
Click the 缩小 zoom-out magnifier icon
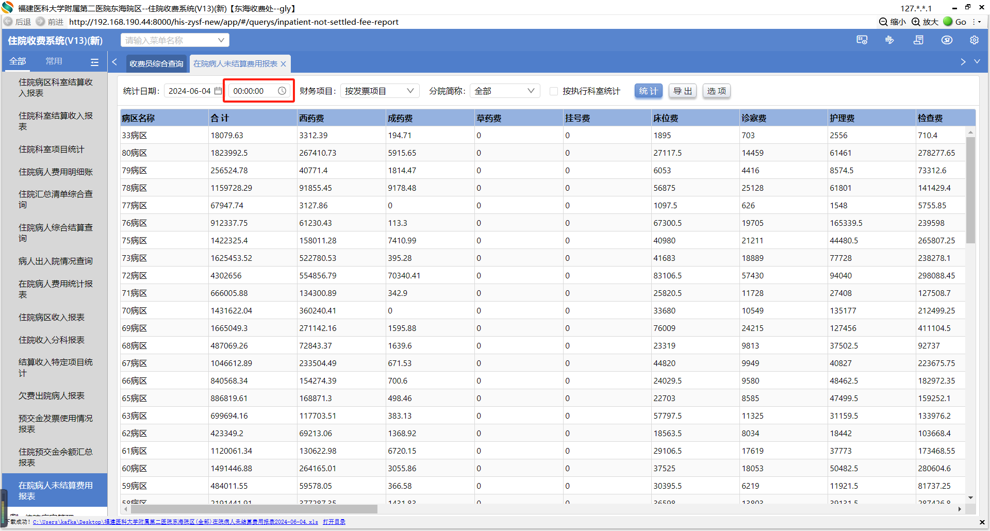pyautogui.click(x=883, y=22)
